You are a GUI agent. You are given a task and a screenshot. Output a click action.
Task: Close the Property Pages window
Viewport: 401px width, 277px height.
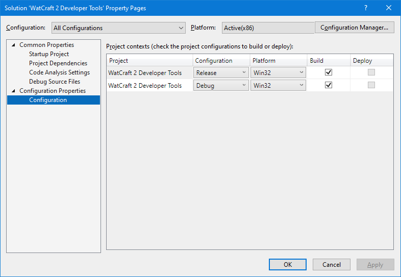point(389,8)
